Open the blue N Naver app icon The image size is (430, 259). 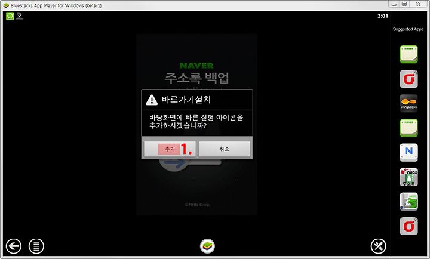pyautogui.click(x=408, y=152)
